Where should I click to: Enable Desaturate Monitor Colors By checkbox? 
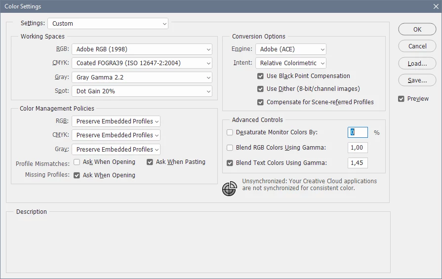point(230,132)
